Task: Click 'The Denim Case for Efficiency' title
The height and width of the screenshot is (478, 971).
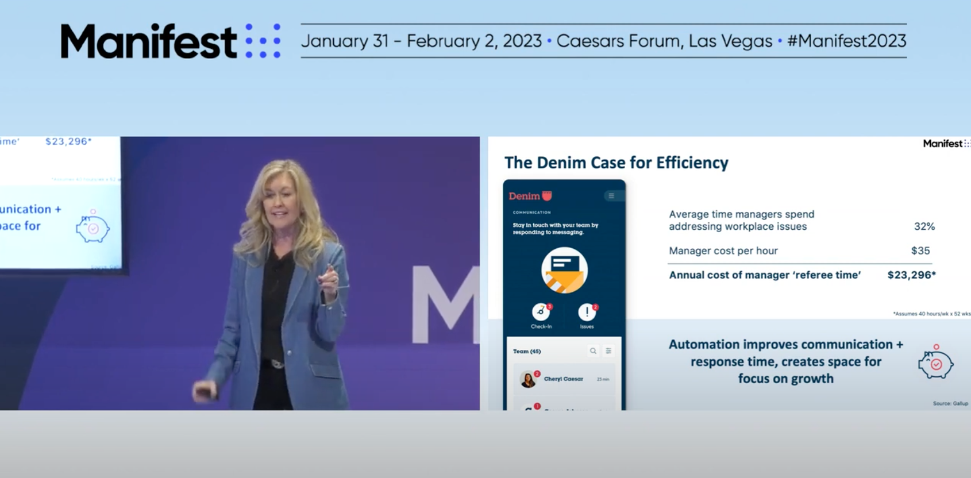Action: (x=616, y=163)
